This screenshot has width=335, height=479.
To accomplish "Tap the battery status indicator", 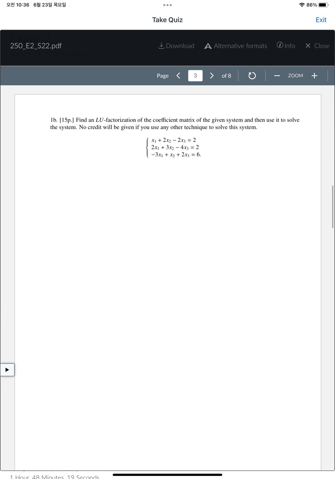I will click(323, 5).
